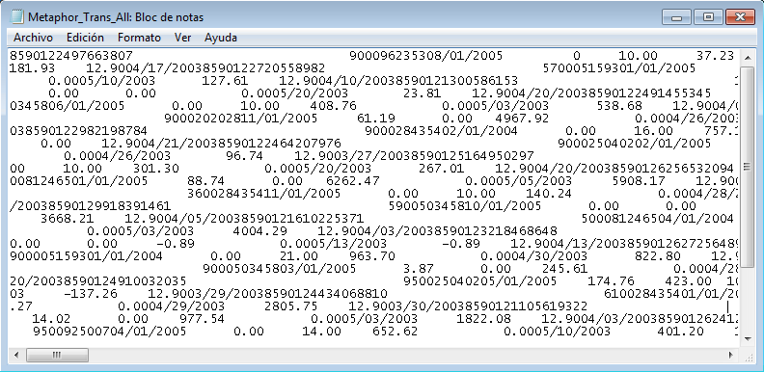Viewport: 764px width, 372px height.
Task: Click the vertical scrollbar up arrow
Action: coord(747,57)
